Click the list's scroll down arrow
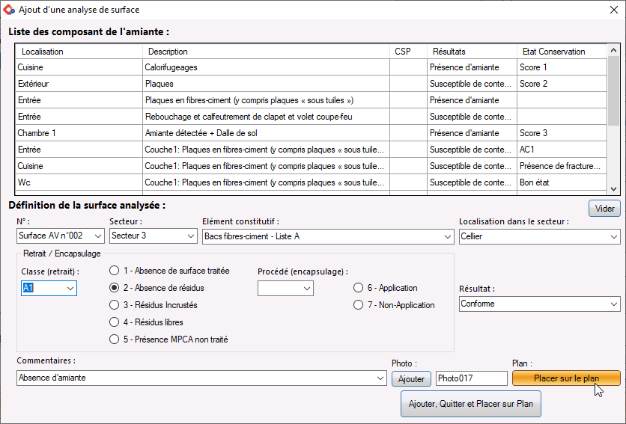Screen dimensions: 626x424 coord(613,189)
